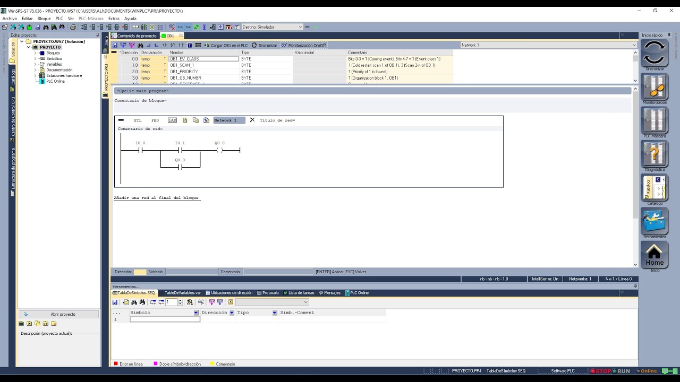Open the empty combo box in symbol table toolbar
Screen dimensions: 680x382
coord(272,302)
